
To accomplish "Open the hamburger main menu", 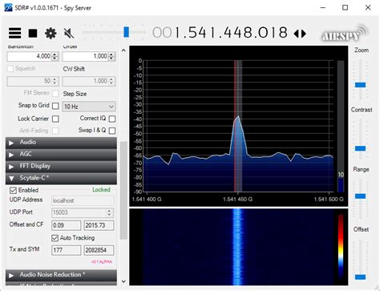I will pyautogui.click(x=14, y=33).
